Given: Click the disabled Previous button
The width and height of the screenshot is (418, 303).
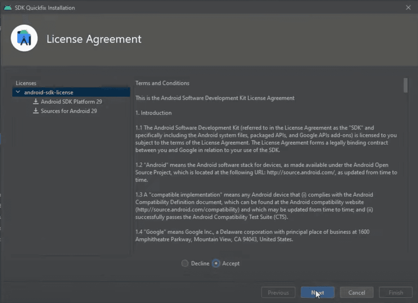Looking at the screenshot, I should coord(278,292).
